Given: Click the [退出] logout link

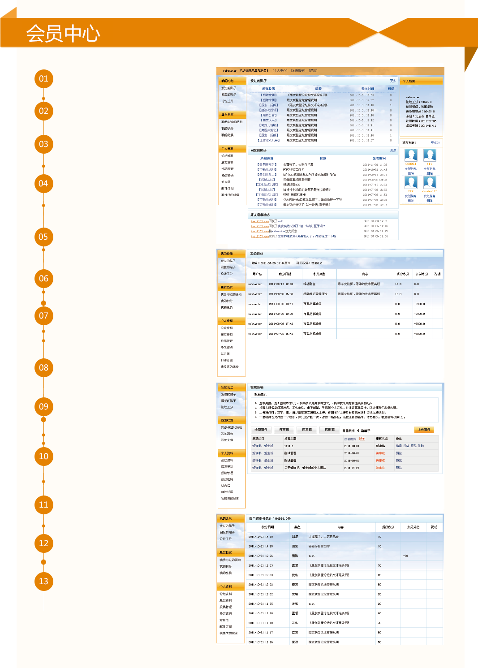Looking at the screenshot, I should [313, 71].
